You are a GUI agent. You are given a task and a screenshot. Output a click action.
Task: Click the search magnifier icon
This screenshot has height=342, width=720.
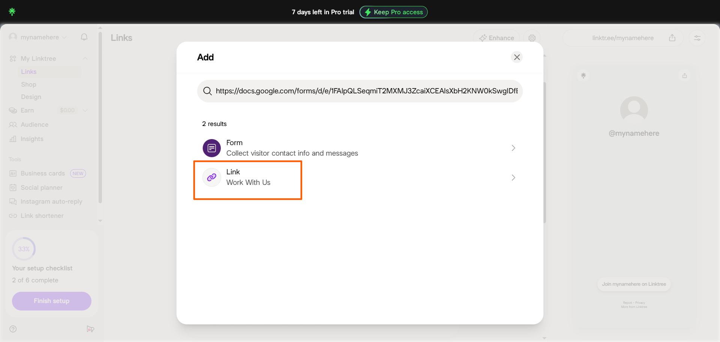207,91
